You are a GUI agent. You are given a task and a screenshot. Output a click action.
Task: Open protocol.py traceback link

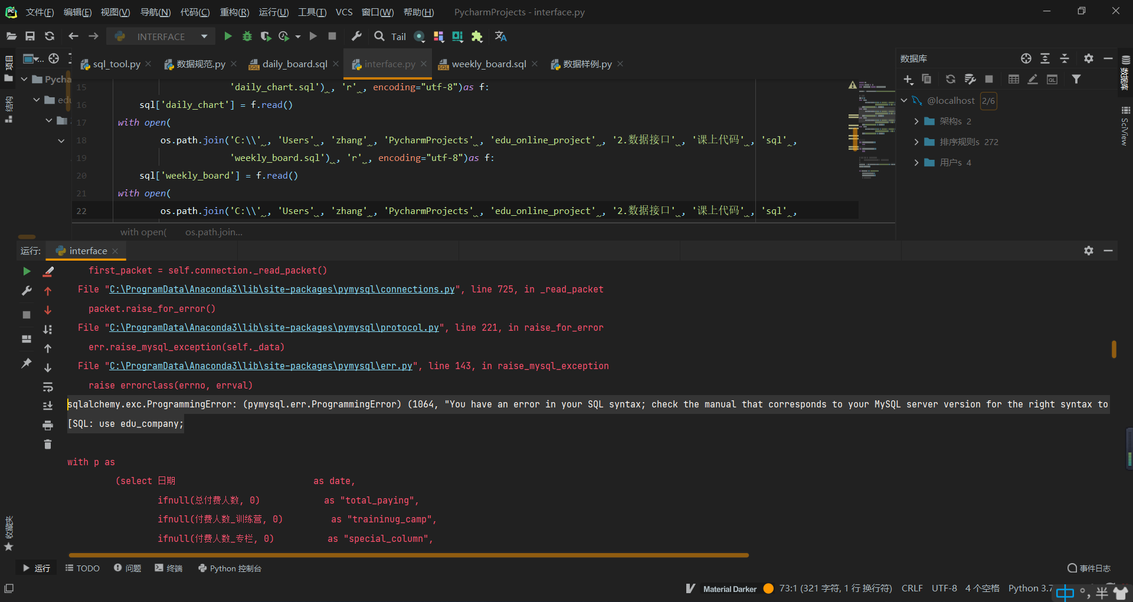[x=274, y=328]
